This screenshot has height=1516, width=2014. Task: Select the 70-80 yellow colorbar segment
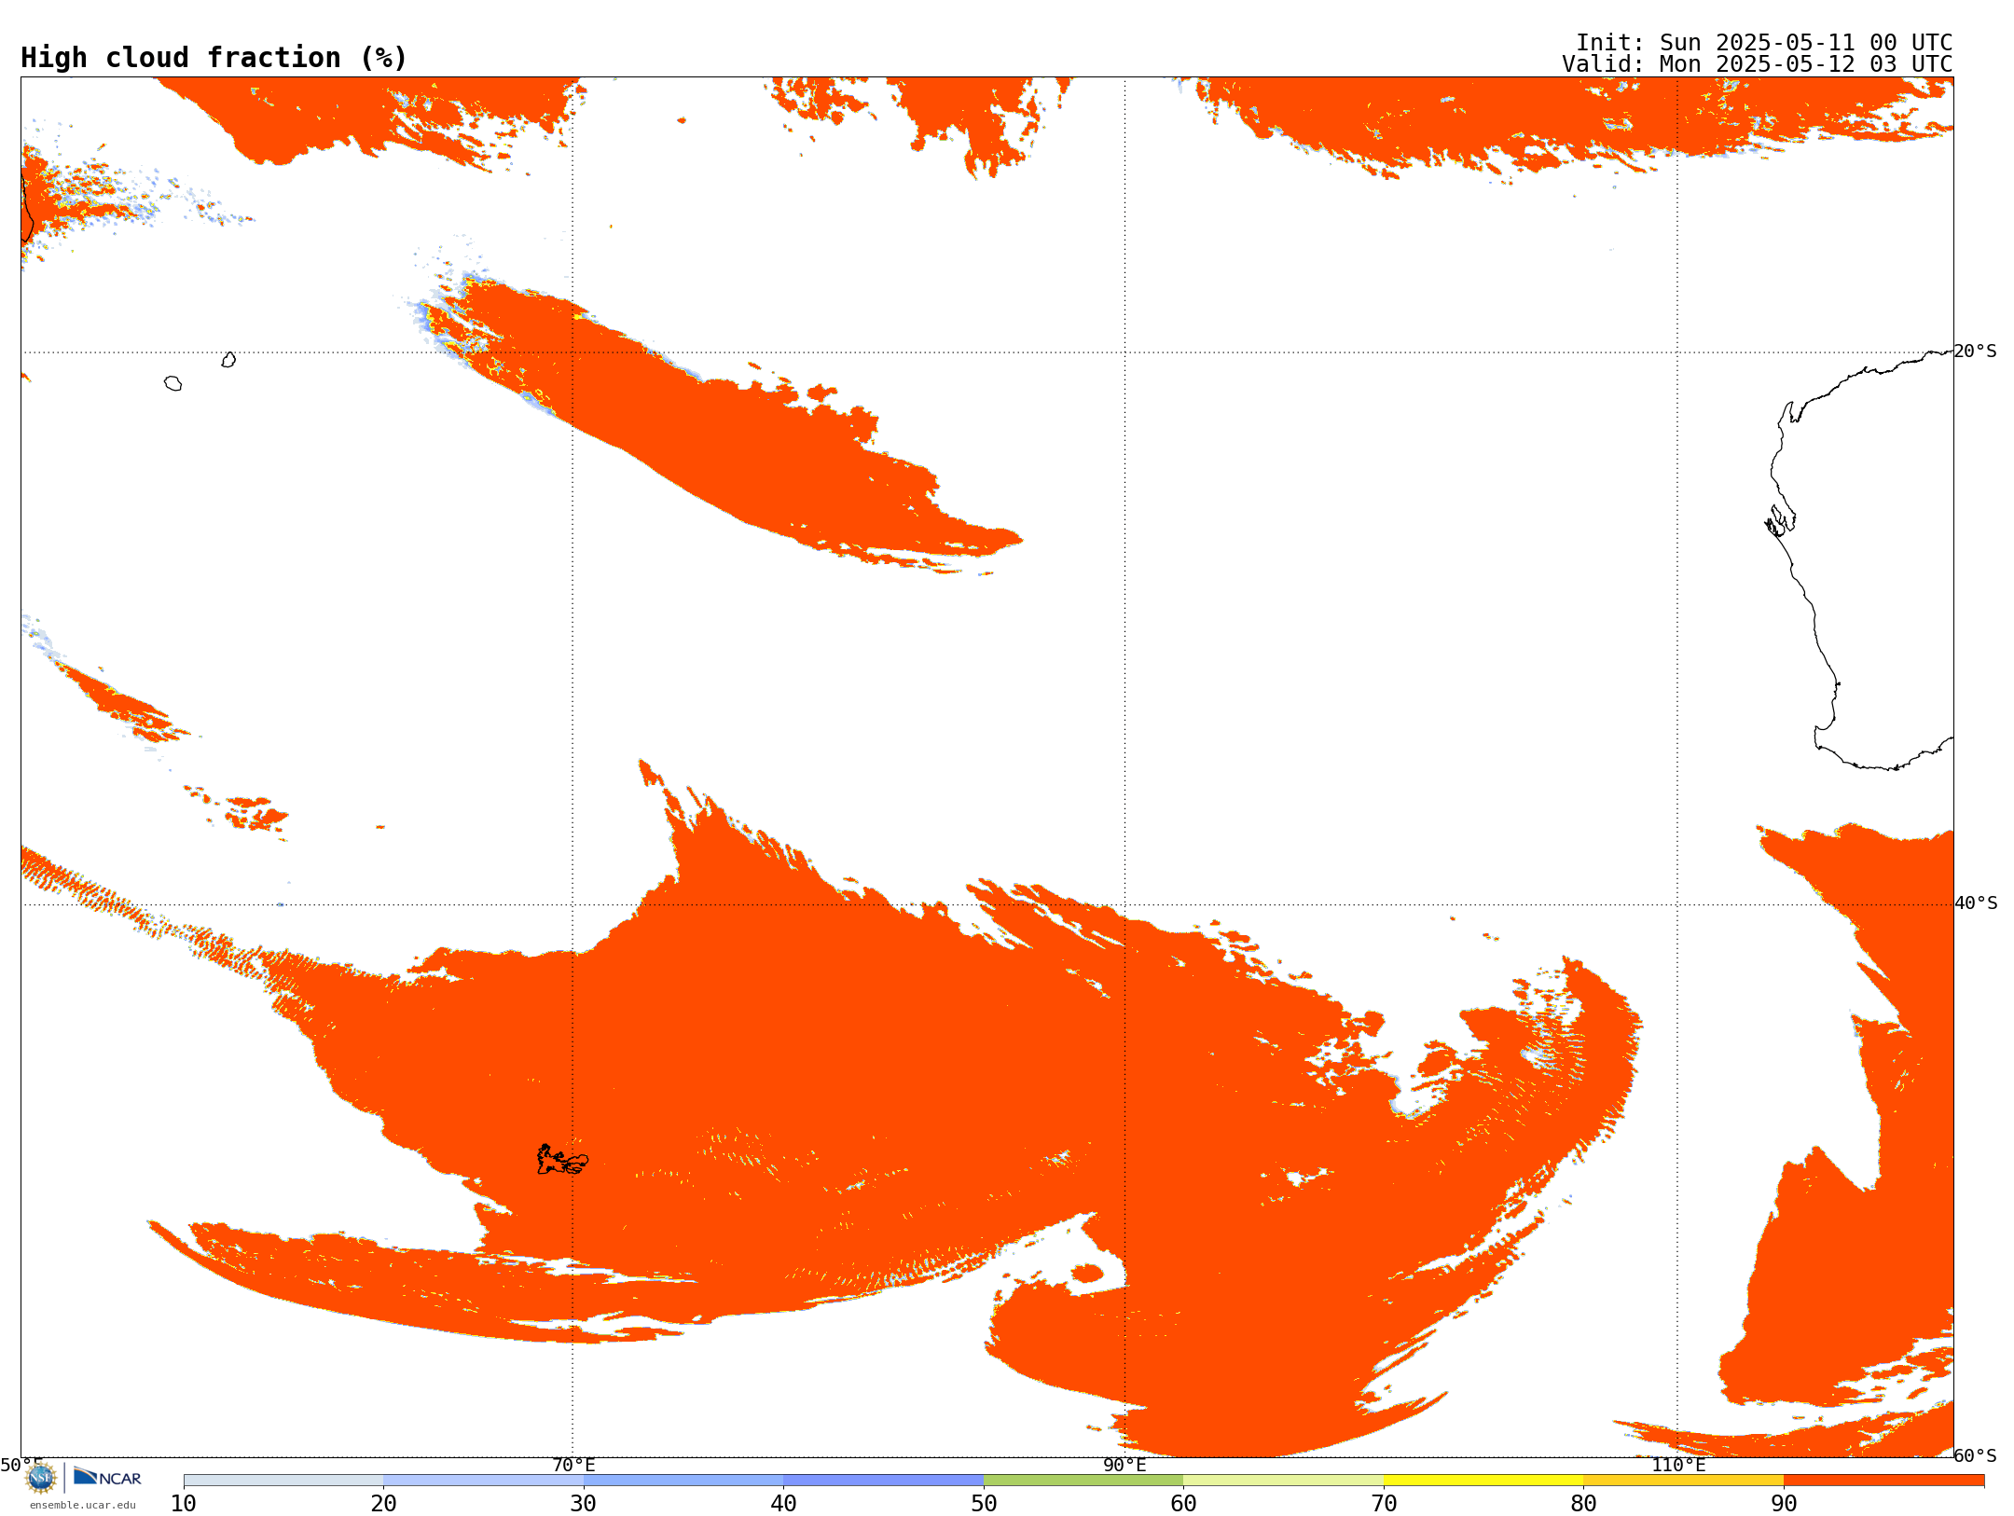click(1483, 1480)
